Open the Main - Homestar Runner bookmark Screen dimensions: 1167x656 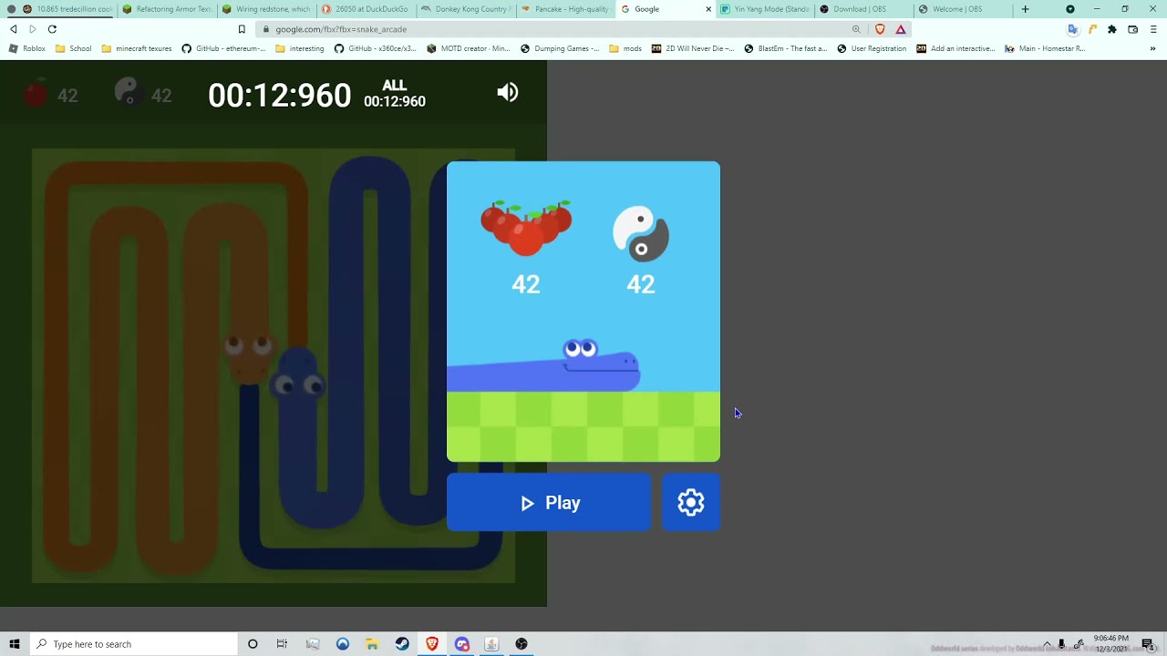[1045, 48]
